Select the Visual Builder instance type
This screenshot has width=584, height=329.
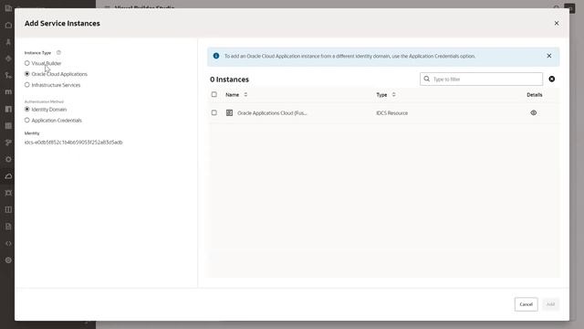27,63
